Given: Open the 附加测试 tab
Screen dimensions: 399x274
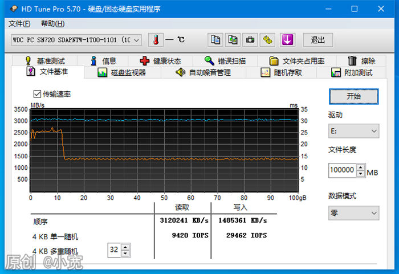Looking at the screenshot, I should [352, 73].
